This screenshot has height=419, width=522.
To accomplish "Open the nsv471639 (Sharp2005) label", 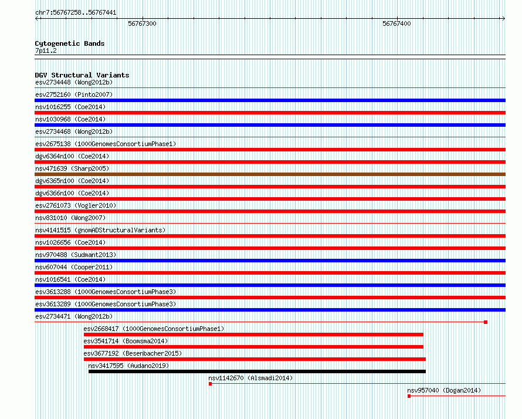I will (x=72, y=168).
